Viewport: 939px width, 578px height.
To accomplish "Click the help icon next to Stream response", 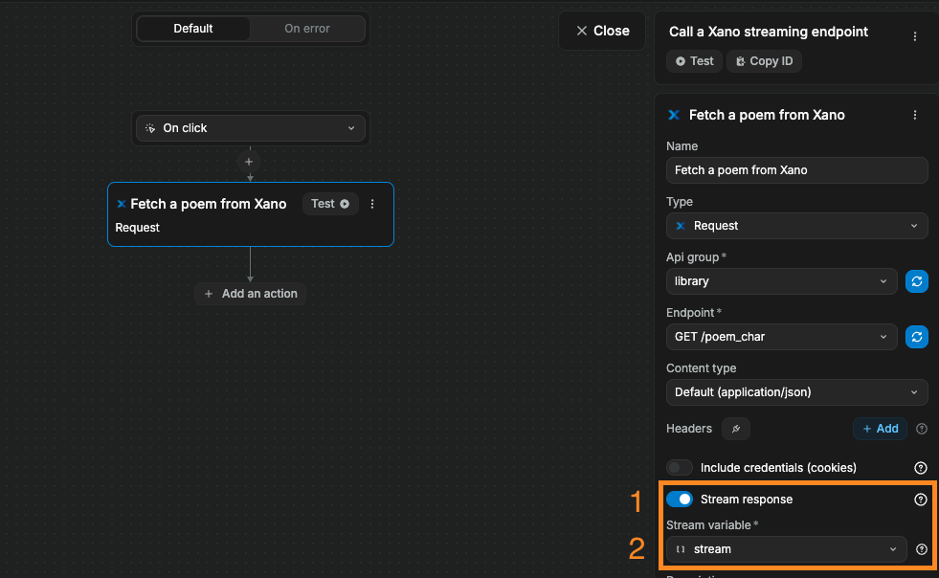I will pyautogui.click(x=921, y=500).
